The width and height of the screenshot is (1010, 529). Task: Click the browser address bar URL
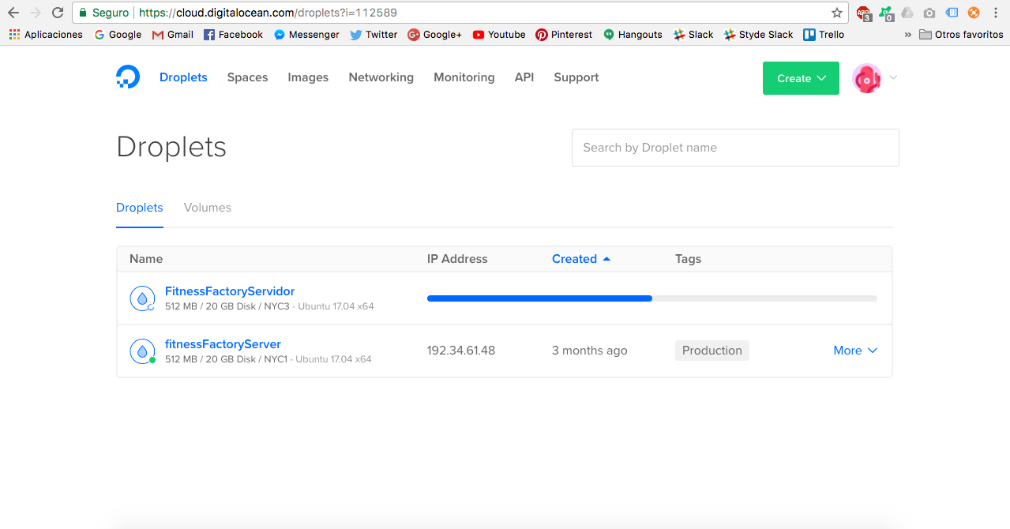point(268,13)
